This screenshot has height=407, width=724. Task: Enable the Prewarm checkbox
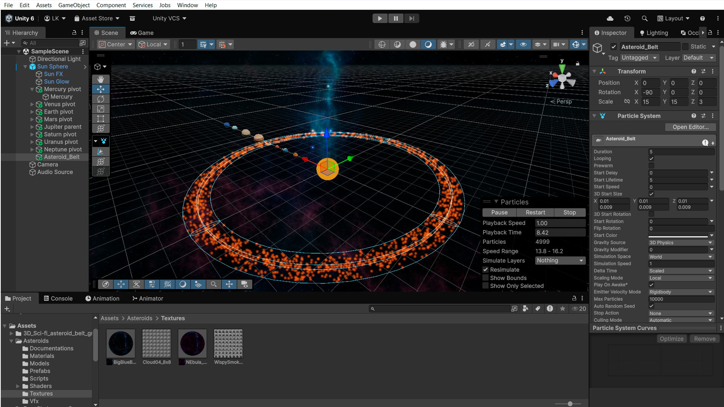[651, 166]
